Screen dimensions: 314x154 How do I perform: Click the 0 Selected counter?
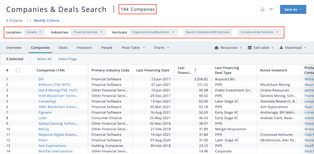point(15,59)
